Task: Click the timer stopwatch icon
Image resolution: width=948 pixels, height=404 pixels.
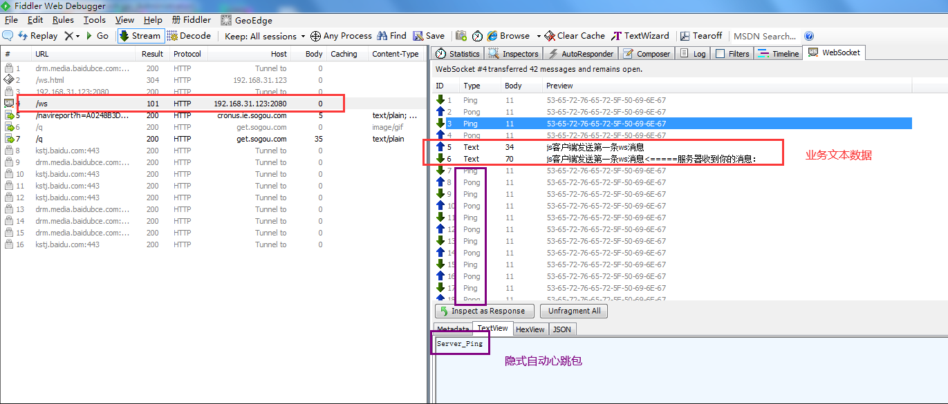Action: pos(477,36)
